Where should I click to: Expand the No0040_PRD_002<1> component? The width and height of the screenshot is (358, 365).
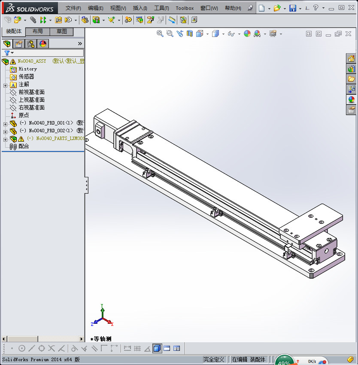tap(5, 132)
